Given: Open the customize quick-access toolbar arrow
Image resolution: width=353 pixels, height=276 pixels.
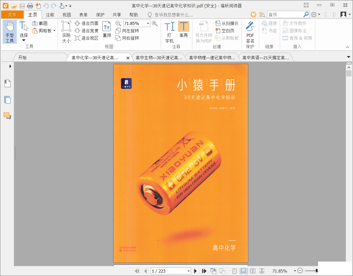Looking at the screenshot, I should click(70, 6).
